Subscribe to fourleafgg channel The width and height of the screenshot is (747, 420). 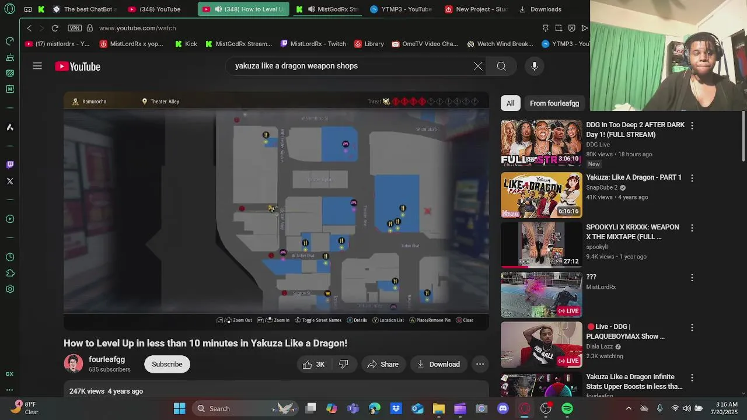(167, 364)
